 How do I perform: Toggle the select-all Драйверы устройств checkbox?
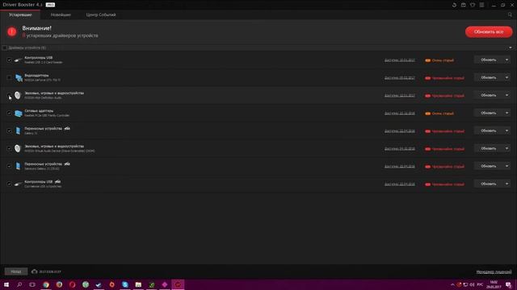[5, 48]
